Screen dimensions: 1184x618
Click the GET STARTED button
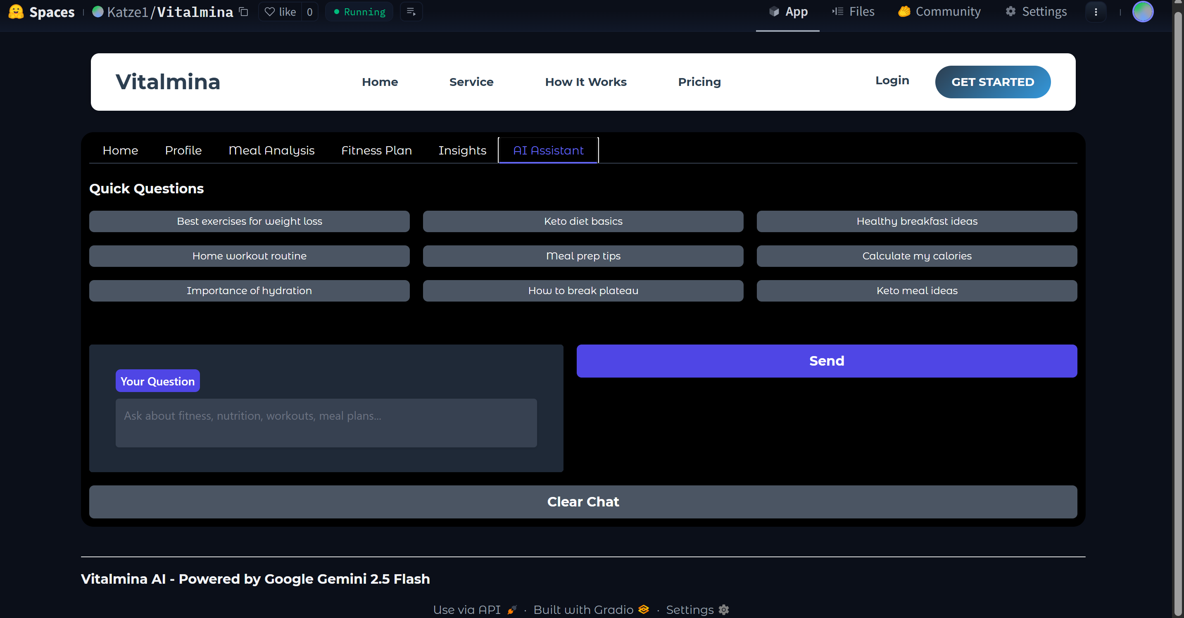[x=992, y=82]
